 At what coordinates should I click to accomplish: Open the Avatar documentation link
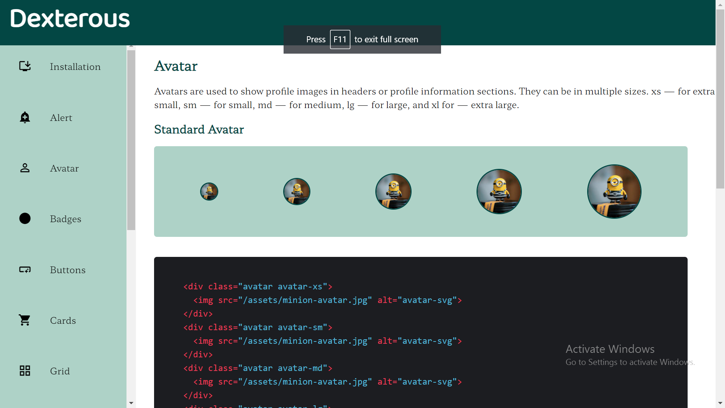click(x=64, y=168)
